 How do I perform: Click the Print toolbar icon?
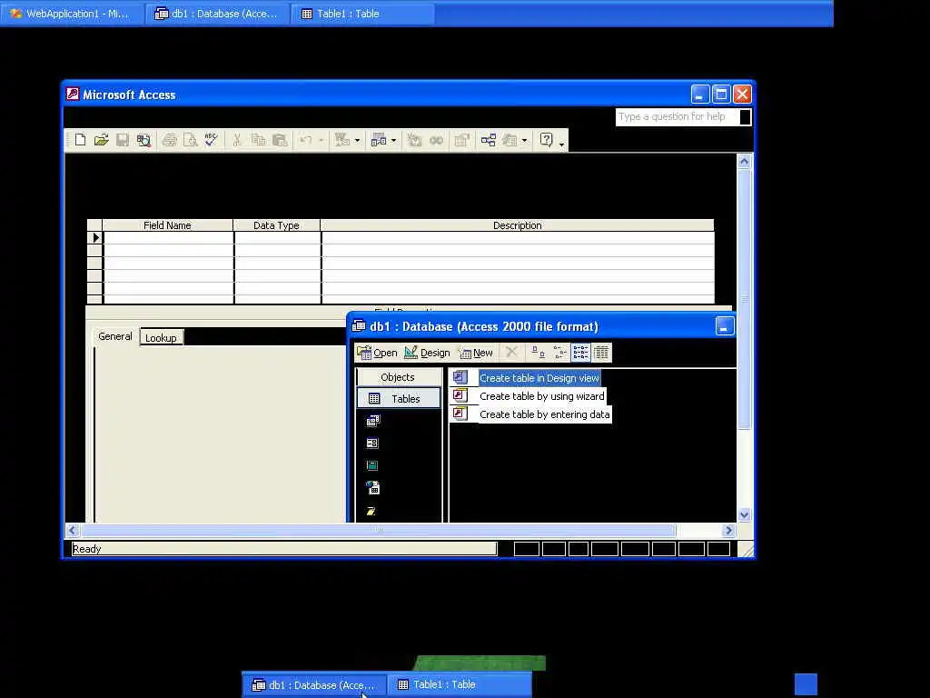(x=170, y=140)
